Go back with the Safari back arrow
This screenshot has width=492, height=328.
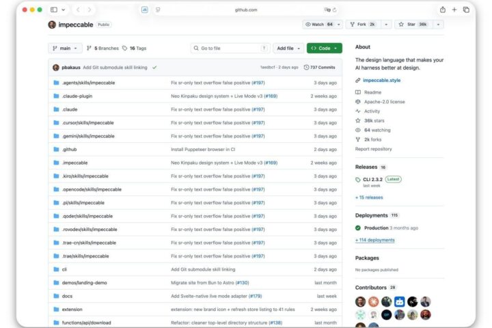[x=78, y=10]
